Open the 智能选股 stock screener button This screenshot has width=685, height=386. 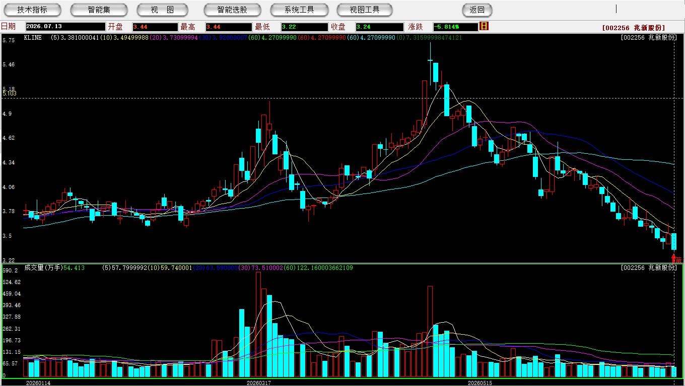(x=232, y=10)
